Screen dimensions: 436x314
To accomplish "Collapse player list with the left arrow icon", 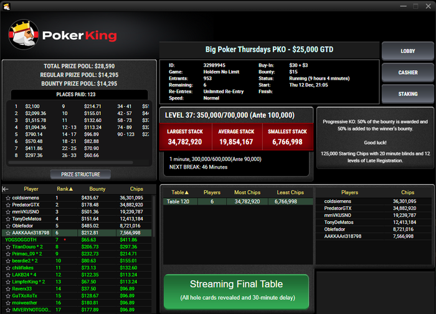I will [5, 189].
